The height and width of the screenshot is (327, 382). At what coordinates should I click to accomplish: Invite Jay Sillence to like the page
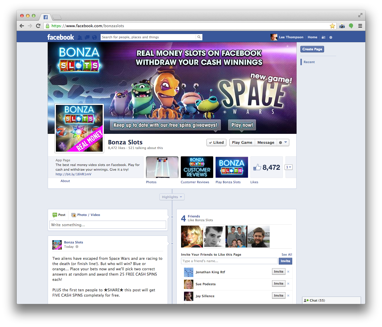click(278, 295)
